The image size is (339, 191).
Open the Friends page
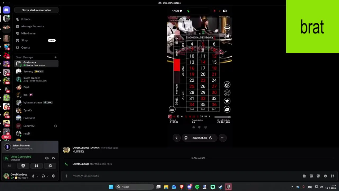click(36, 19)
